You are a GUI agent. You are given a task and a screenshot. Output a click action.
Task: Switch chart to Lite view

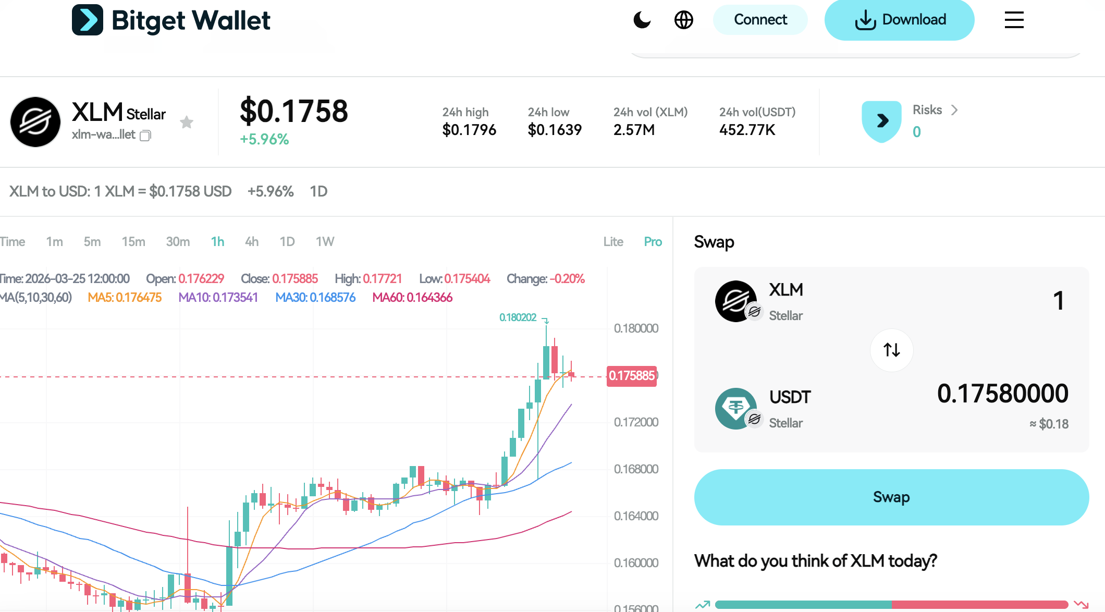pyautogui.click(x=613, y=241)
